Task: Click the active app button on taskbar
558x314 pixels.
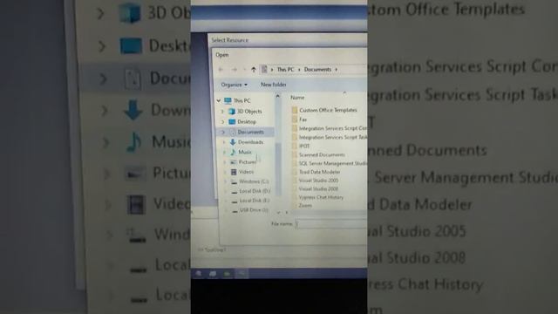Action: pos(242,273)
